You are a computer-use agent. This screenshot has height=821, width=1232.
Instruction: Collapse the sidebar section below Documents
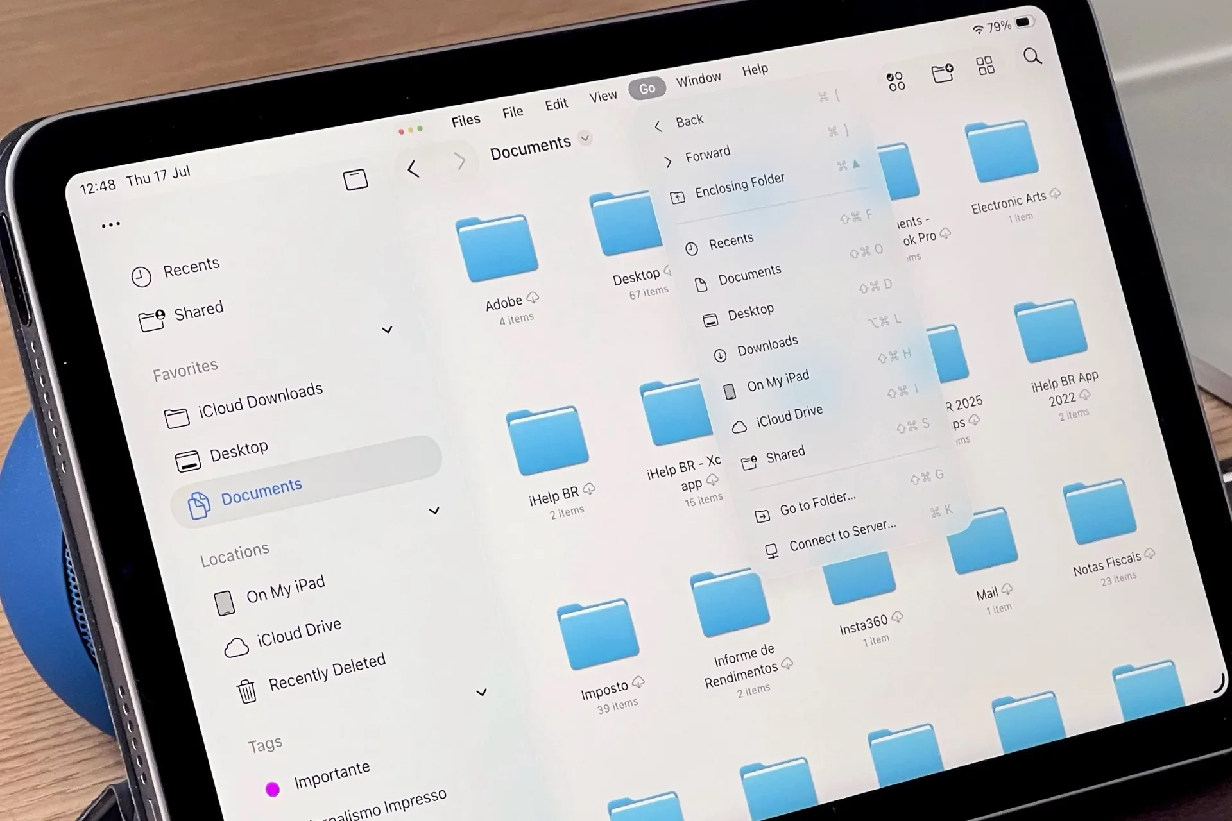coord(435,511)
